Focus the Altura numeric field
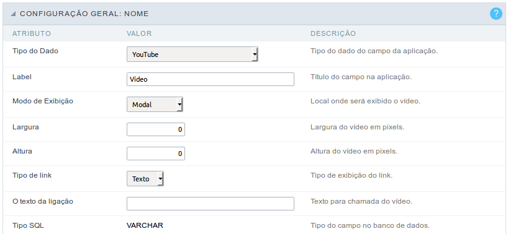The height and width of the screenshot is (234, 508). (156, 154)
